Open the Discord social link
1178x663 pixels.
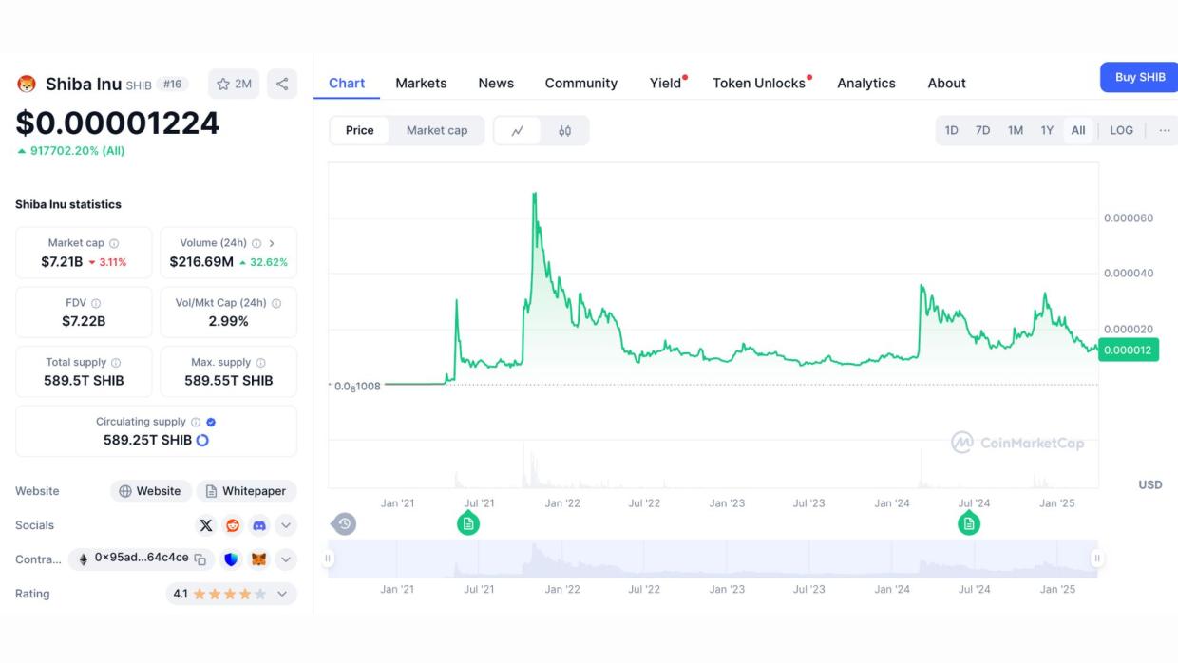point(258,525)
